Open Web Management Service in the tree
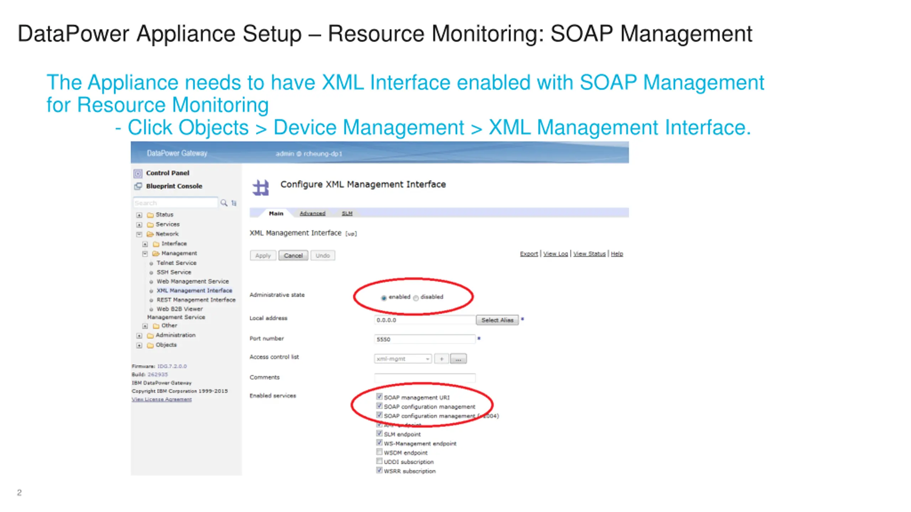The height and width of the screenshot is (512, 911). (193, 281)
